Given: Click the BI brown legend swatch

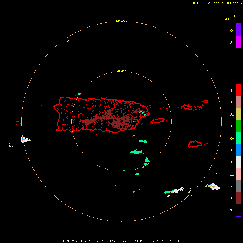Looking at the screenshot, I should [238, 198].
